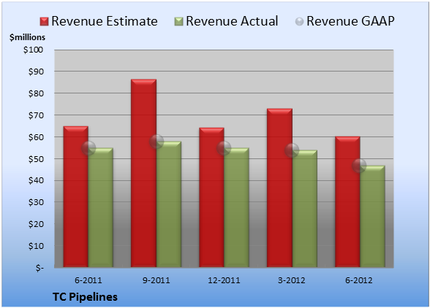
Task: Click the green actual bar for 9-2011
Action: (x=169, y=204)
